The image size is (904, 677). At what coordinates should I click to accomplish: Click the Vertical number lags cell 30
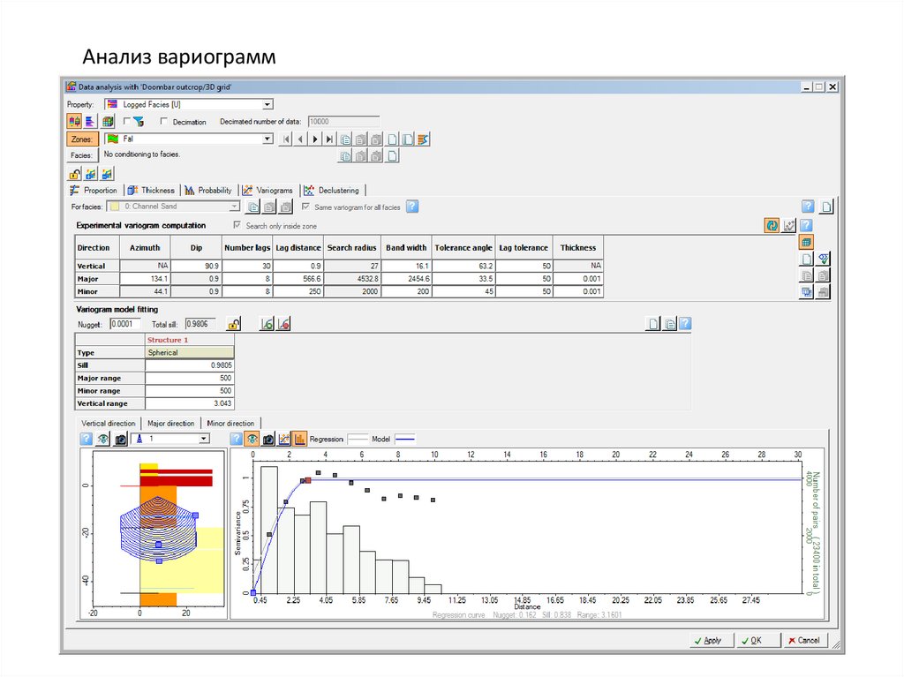pyautogui.click(x=247, y=266)
